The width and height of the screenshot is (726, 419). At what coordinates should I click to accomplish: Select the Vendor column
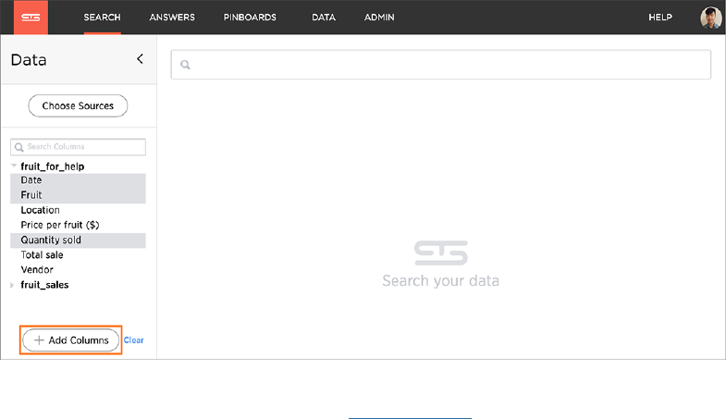tap(78, 270)
